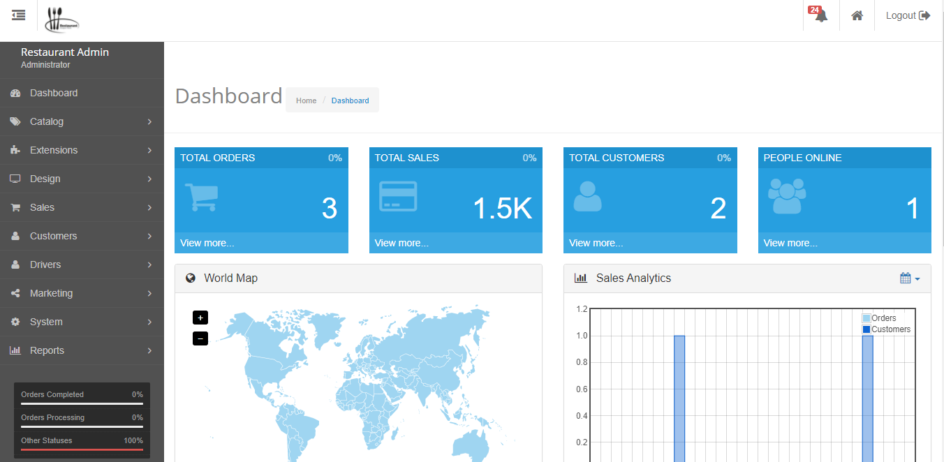This screenshot has width=944, height=462.
Task: Click the System gear icon
Action: coord(15,322)
